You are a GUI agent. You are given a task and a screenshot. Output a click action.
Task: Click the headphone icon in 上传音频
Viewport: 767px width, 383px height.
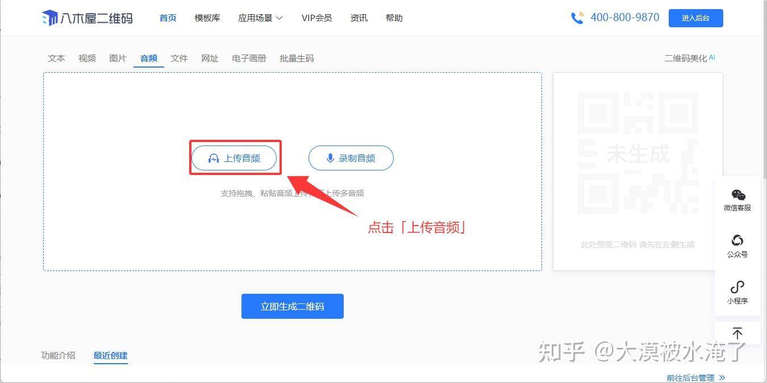[x=214, y=159]
